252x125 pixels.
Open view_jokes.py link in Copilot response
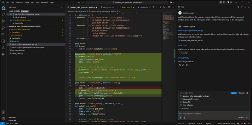(184, 58)
